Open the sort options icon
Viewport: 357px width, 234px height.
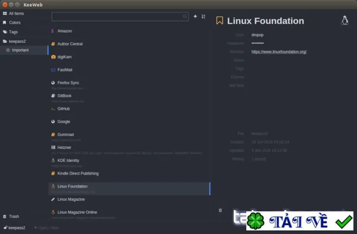click(203, 17)
